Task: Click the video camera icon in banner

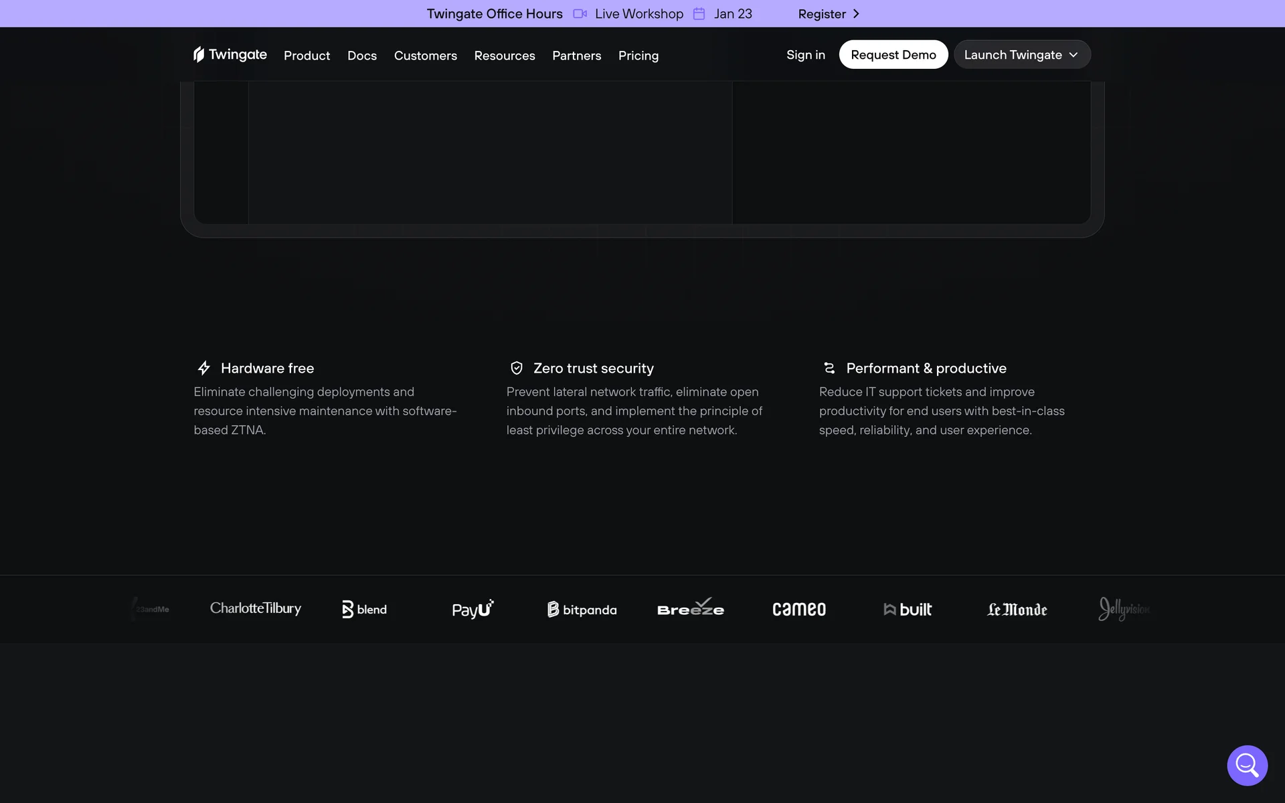Action: click(580, 13)
